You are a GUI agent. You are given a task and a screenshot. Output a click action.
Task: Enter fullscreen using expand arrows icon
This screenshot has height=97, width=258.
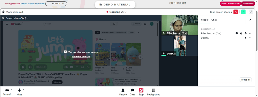(251, 12)
